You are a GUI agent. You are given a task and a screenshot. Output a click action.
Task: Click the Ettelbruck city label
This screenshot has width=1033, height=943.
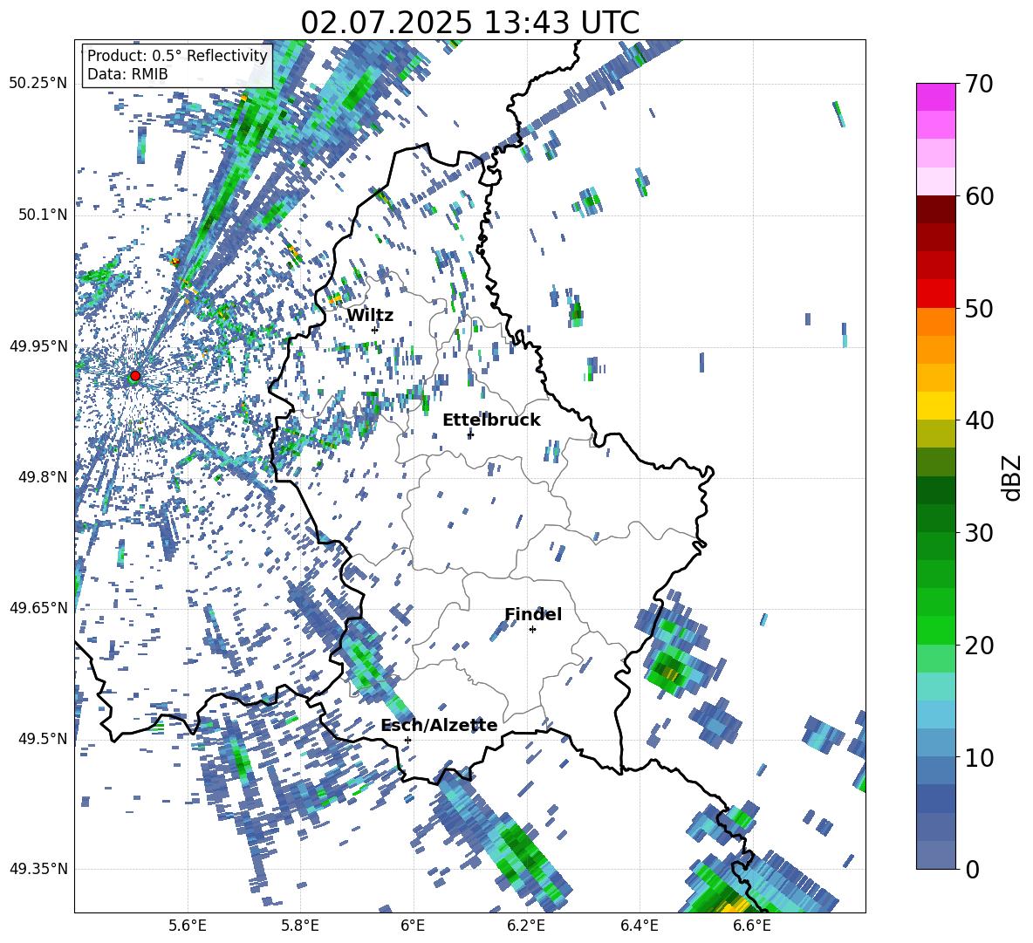pyautogui.click(x=491, y=420)
